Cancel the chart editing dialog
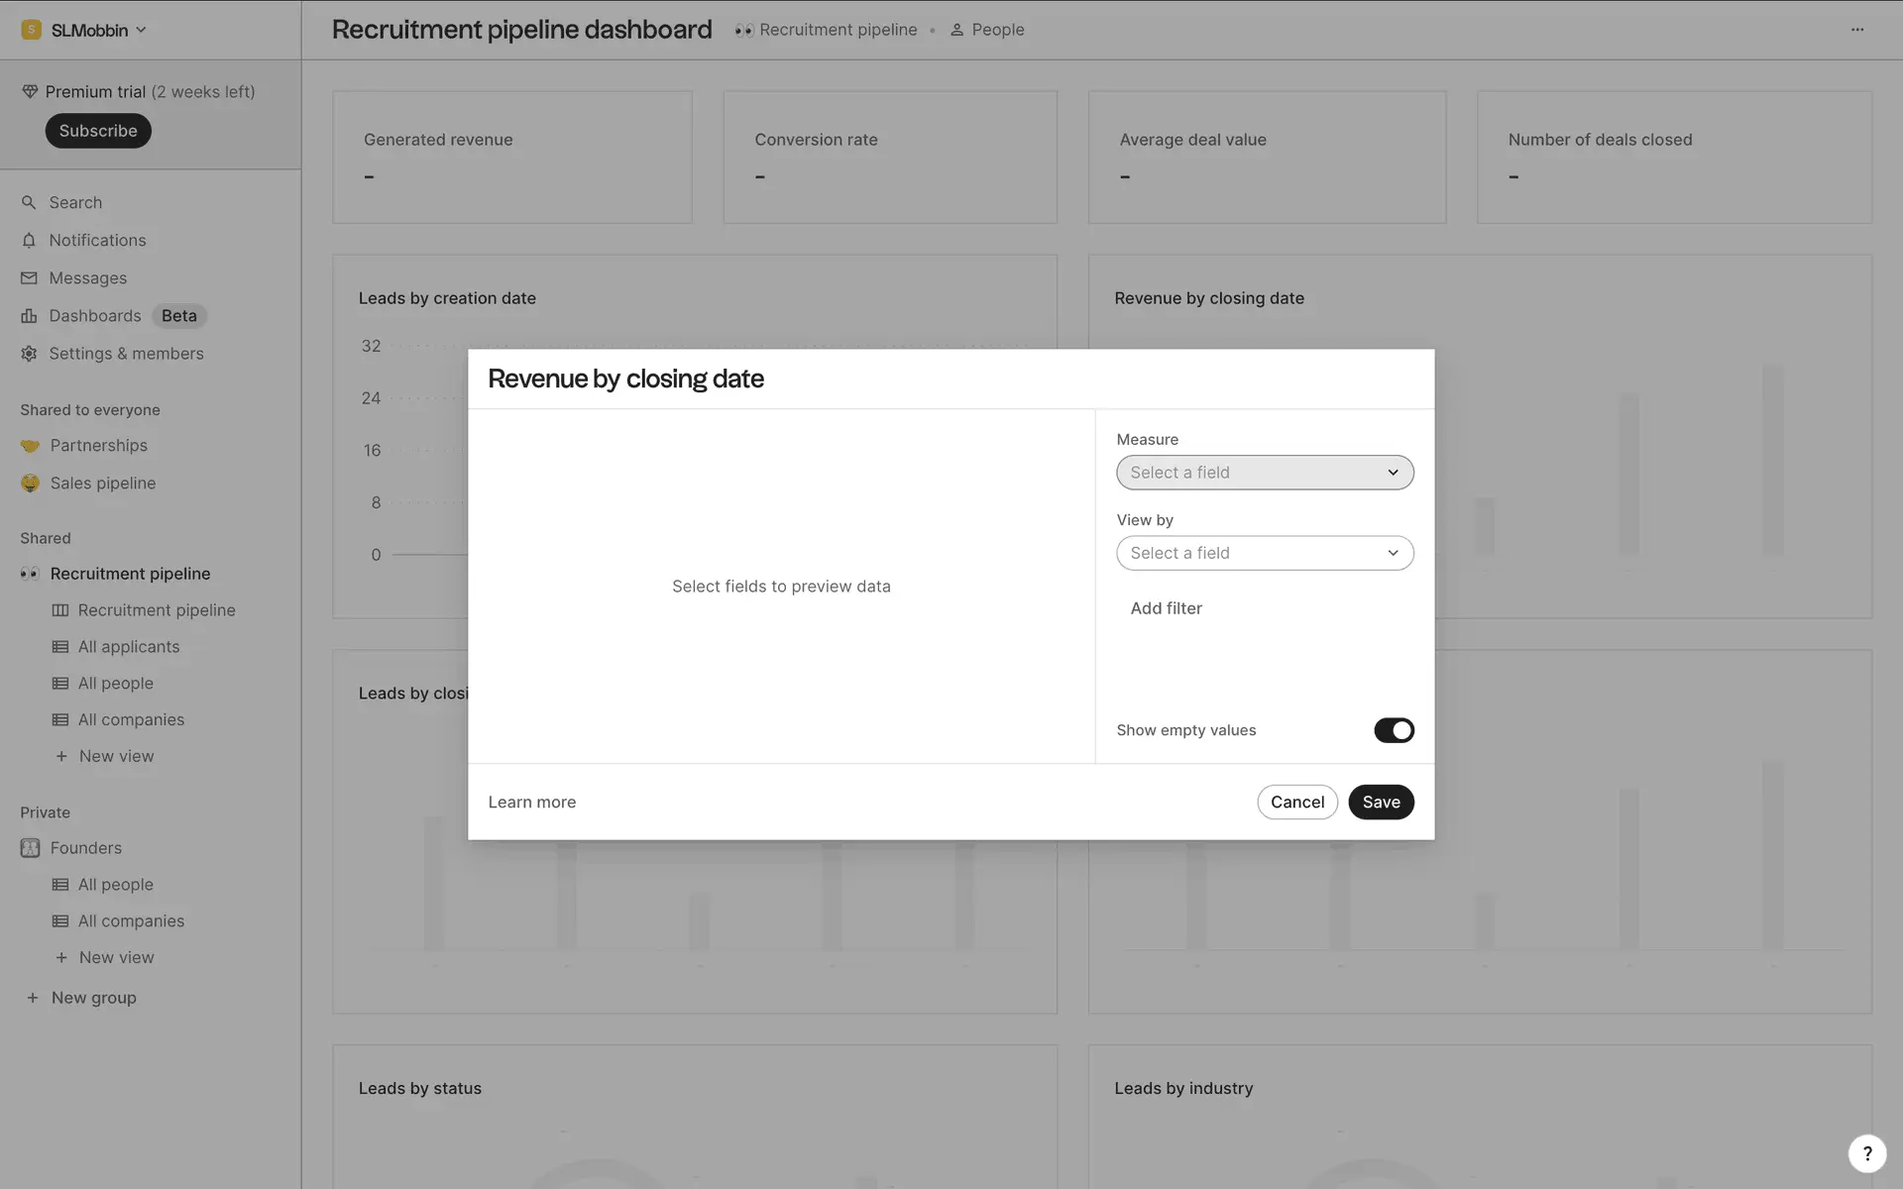Screen dimensions: 1903x1189 pos(1296,803)
